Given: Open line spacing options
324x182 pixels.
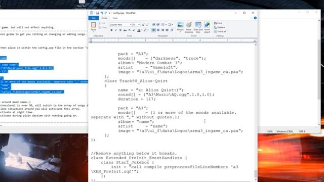Looking at the screenshot, I should (x=171, y=25).
